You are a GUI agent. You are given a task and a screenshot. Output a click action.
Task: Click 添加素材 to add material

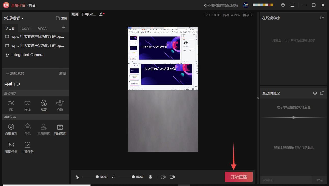[x=15, y=73]
